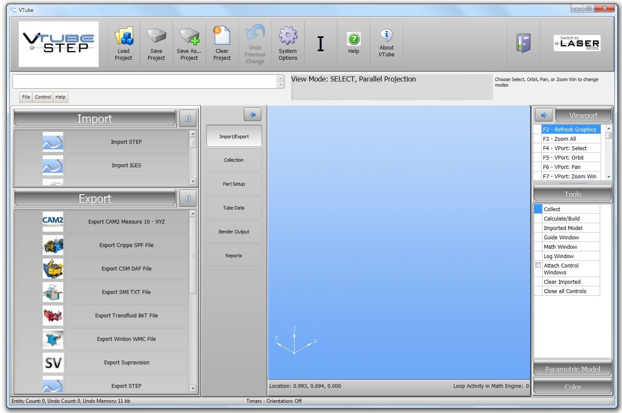Expand the Parametric Model section
This screenshot has width=622, height=413.
coord(572,369)
